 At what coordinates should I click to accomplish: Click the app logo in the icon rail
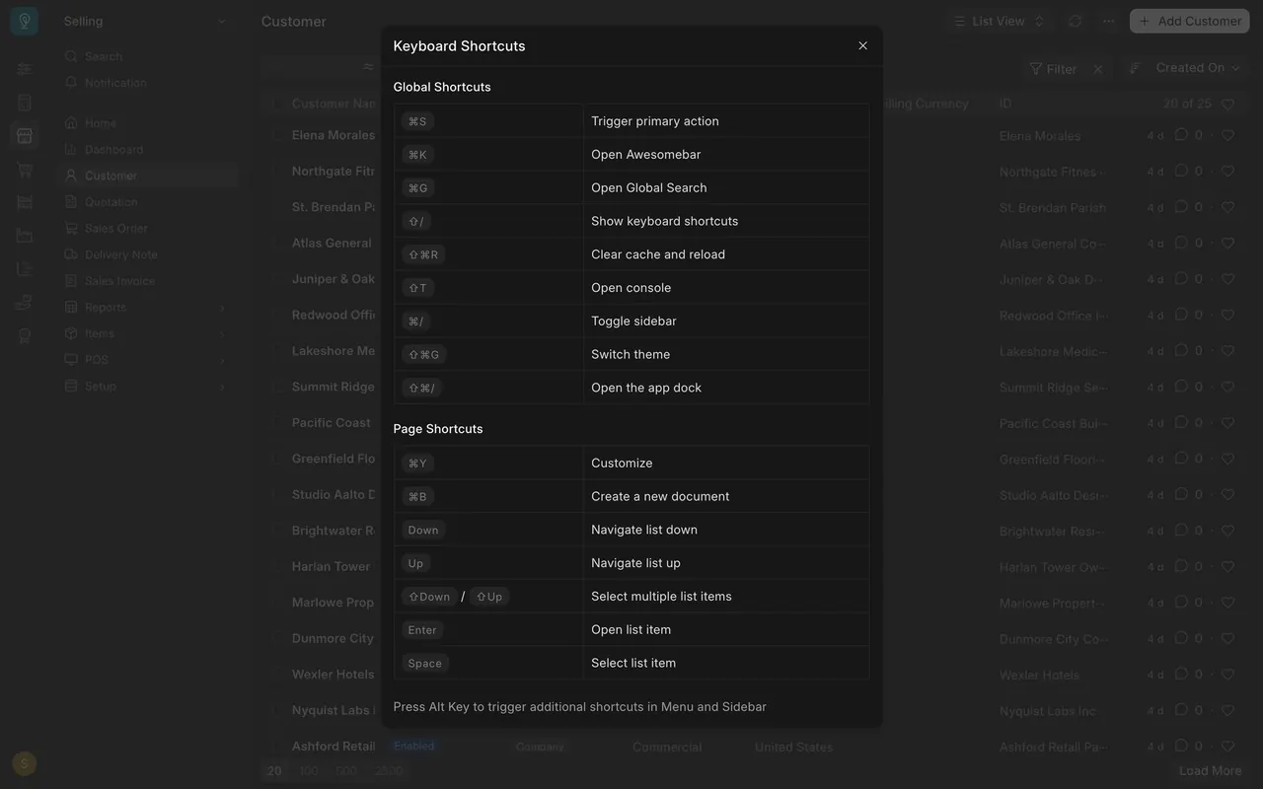[x=25, y=21]
